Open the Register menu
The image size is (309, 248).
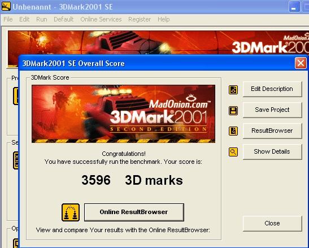[140, 19]
